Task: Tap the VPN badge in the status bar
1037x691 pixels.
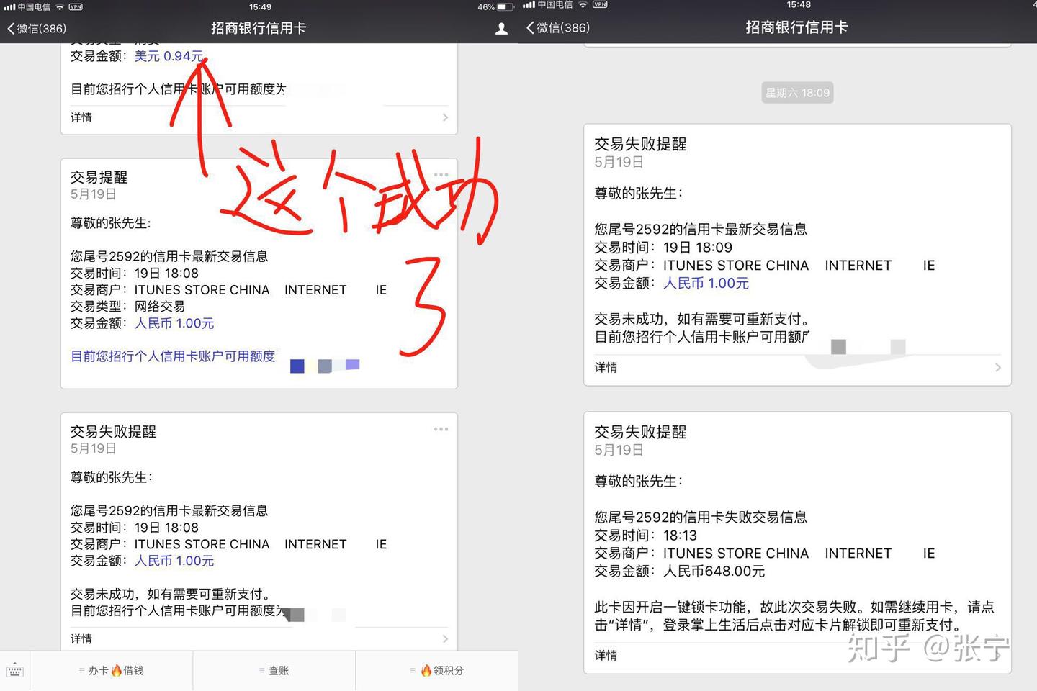Action: (74, 6)
